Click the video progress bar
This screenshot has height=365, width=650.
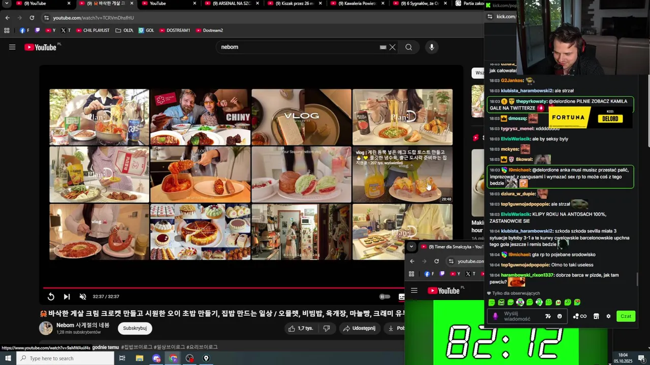coord(223,287)
